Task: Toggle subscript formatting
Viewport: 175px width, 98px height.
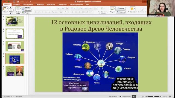Action: point(53,12)
